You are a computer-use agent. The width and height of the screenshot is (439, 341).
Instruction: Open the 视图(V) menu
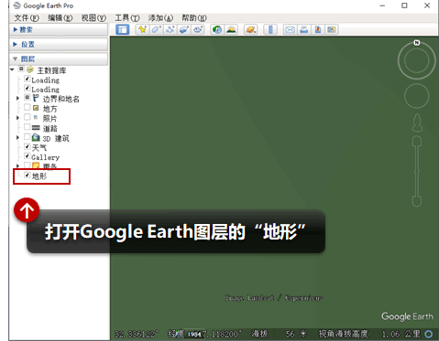click(93, 18)
